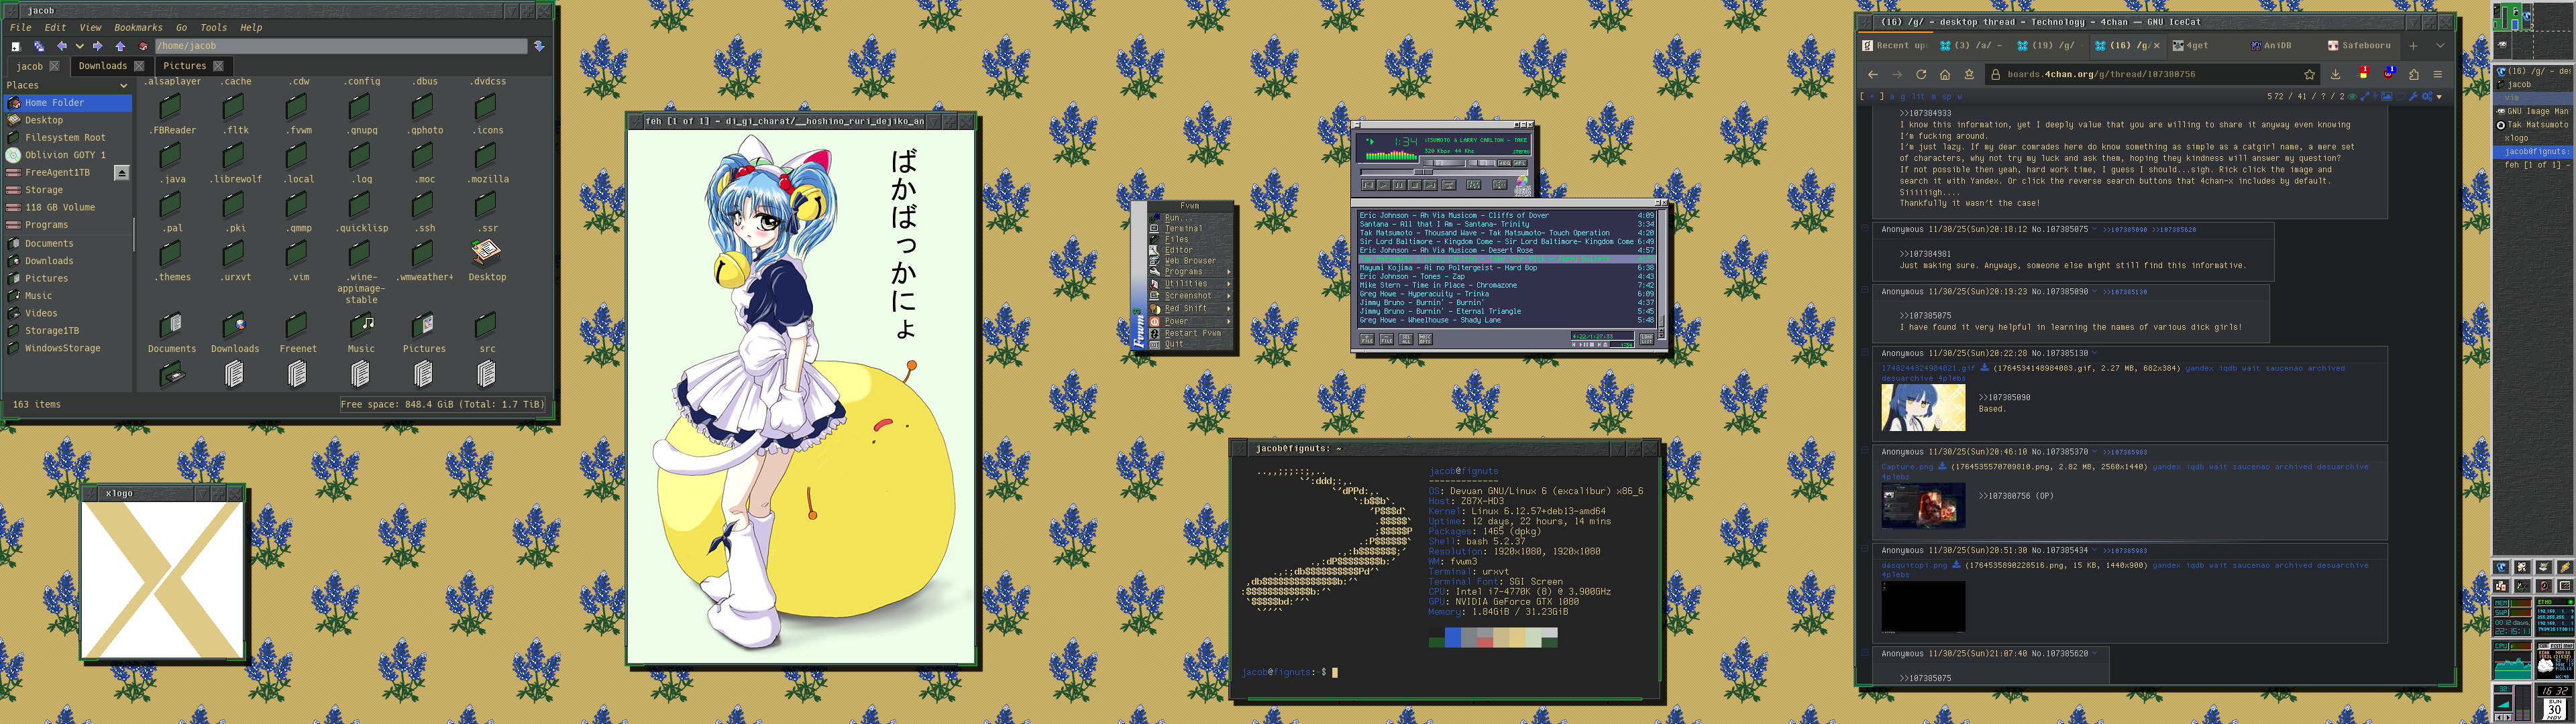Toggle the eye watch icon in 4chan header
Screen dimensions: 2576x724
tap(2352, 96)
